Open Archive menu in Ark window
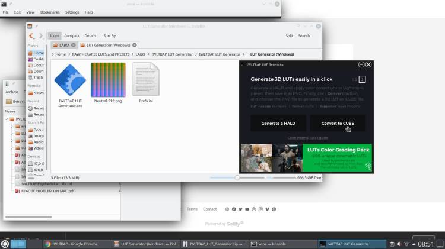Viewport: 445px width, 249px height. 12,92
